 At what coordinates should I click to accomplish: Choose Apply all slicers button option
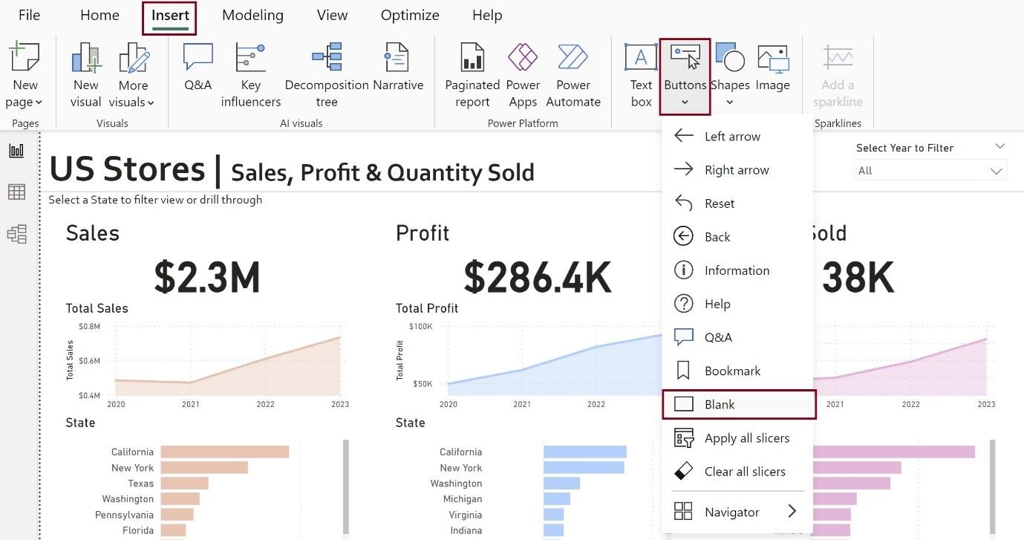click(x=738, y=438)
